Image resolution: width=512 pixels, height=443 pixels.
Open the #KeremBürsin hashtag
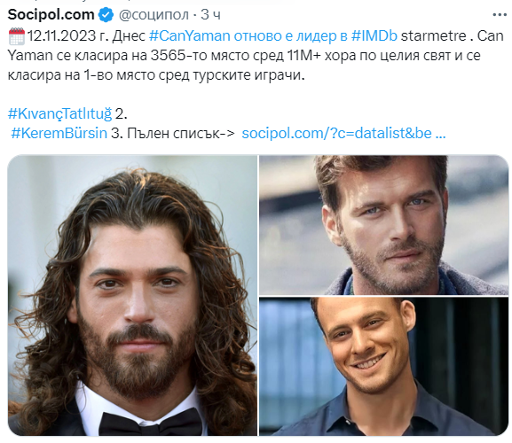point(59,133)
